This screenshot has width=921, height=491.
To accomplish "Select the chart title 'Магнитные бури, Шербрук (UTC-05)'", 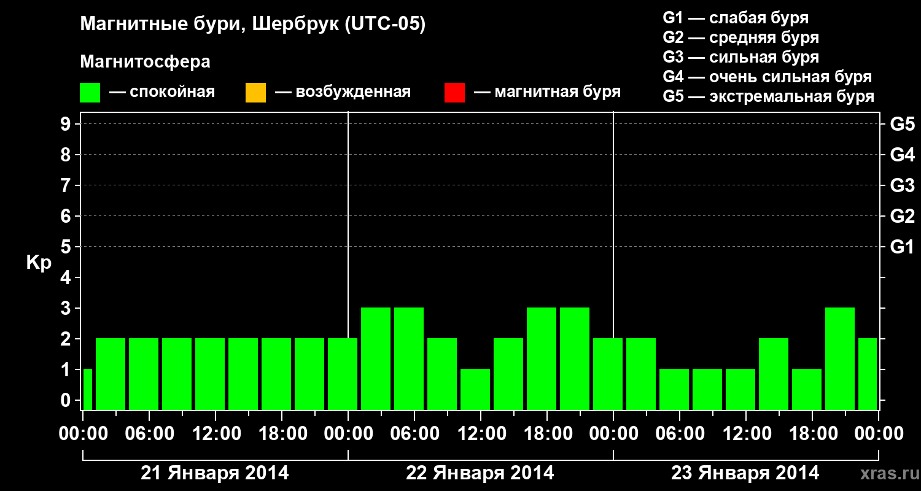I will [x=252, y=25].
